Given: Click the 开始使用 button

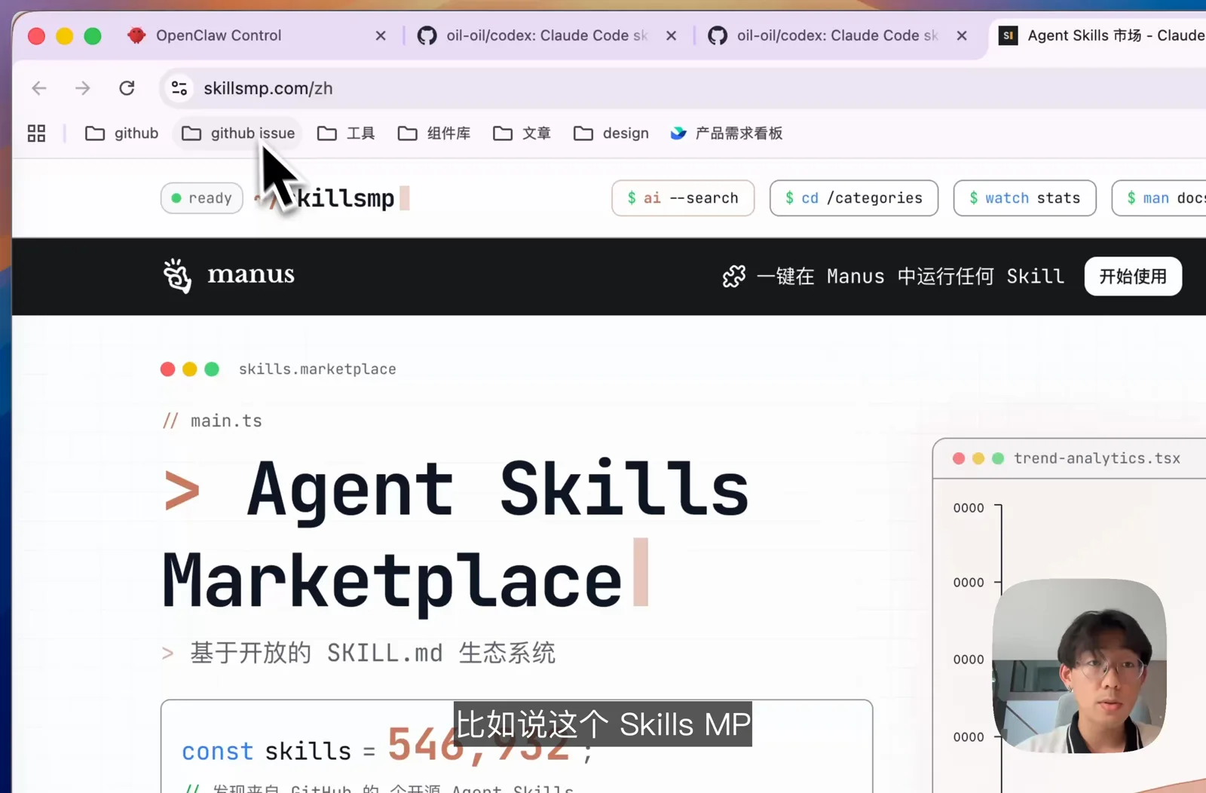Looking at the screenshot, I should pos(1133,277).
